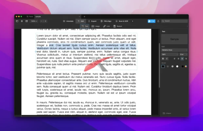Image resolution: width=203 pixels, height=131 pixels.
Task: Open the Helvetica Neue font dropdown
Action: coord(175,50)
